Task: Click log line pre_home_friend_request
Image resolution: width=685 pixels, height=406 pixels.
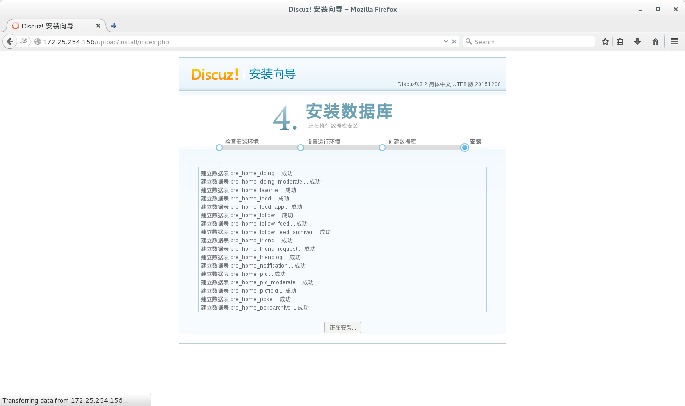Action: pos(258,249)
